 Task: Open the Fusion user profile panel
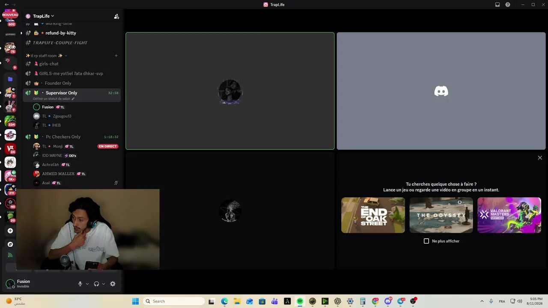pos(24,284)
